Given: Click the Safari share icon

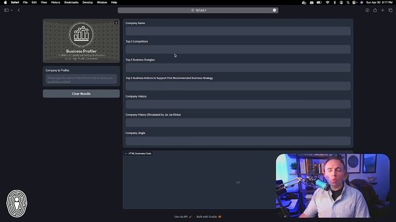Looking at the screenshot, I should tap(375, 10).
